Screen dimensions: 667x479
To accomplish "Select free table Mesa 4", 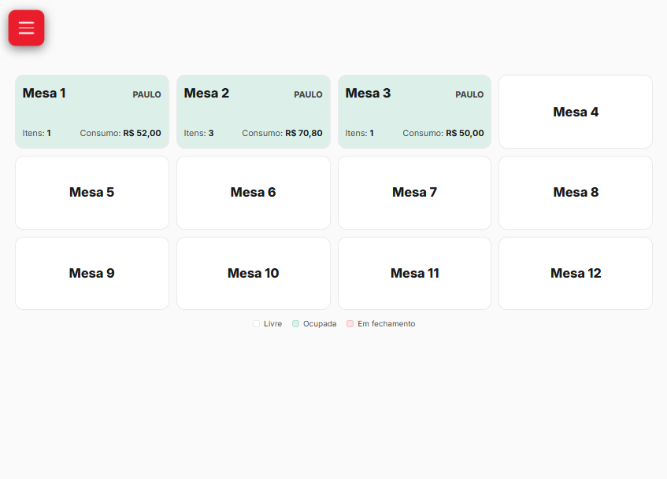I will (x=576, y=112).
